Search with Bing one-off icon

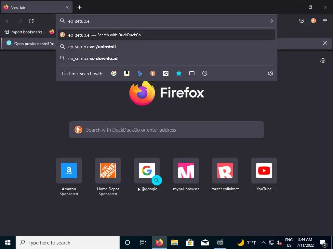click(140, 73)
